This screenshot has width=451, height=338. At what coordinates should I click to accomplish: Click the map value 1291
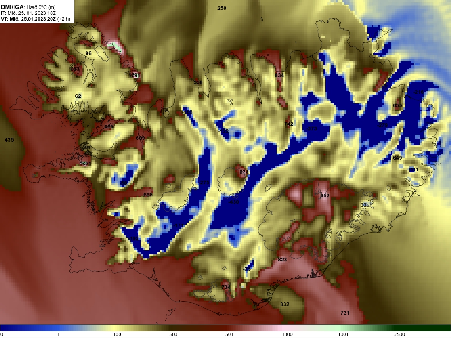coord(134,75)
